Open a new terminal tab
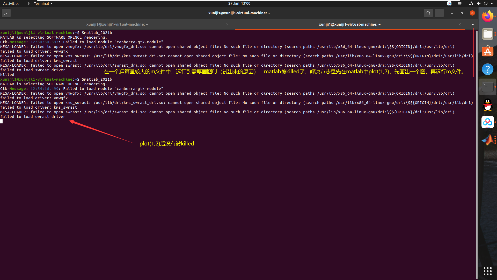The width and height of the screenshot is (497, 280). tap(6, 13)
